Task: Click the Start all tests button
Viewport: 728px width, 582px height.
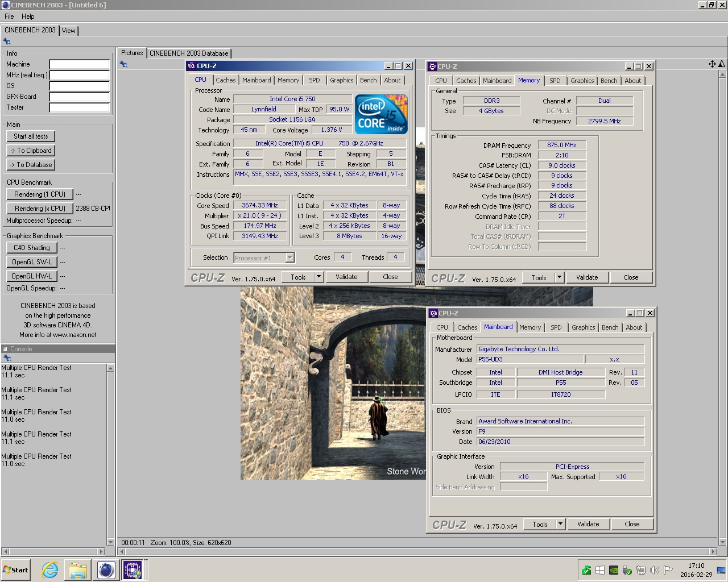Action: 31,136
